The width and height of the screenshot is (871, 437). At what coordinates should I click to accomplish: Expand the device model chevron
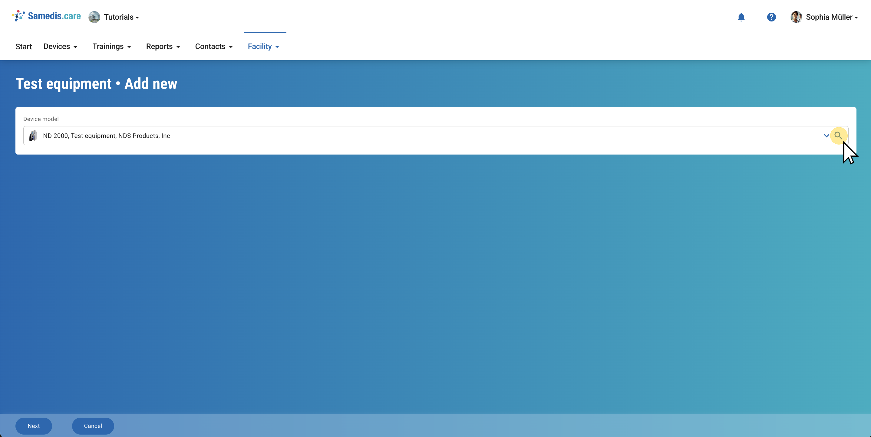click(x=826, y=136)
